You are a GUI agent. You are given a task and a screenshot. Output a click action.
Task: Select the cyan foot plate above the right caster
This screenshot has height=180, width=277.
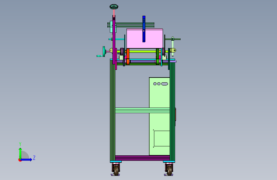coord(169,161)
